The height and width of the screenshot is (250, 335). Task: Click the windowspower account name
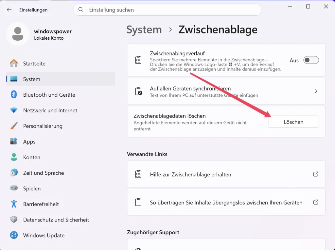53,31
